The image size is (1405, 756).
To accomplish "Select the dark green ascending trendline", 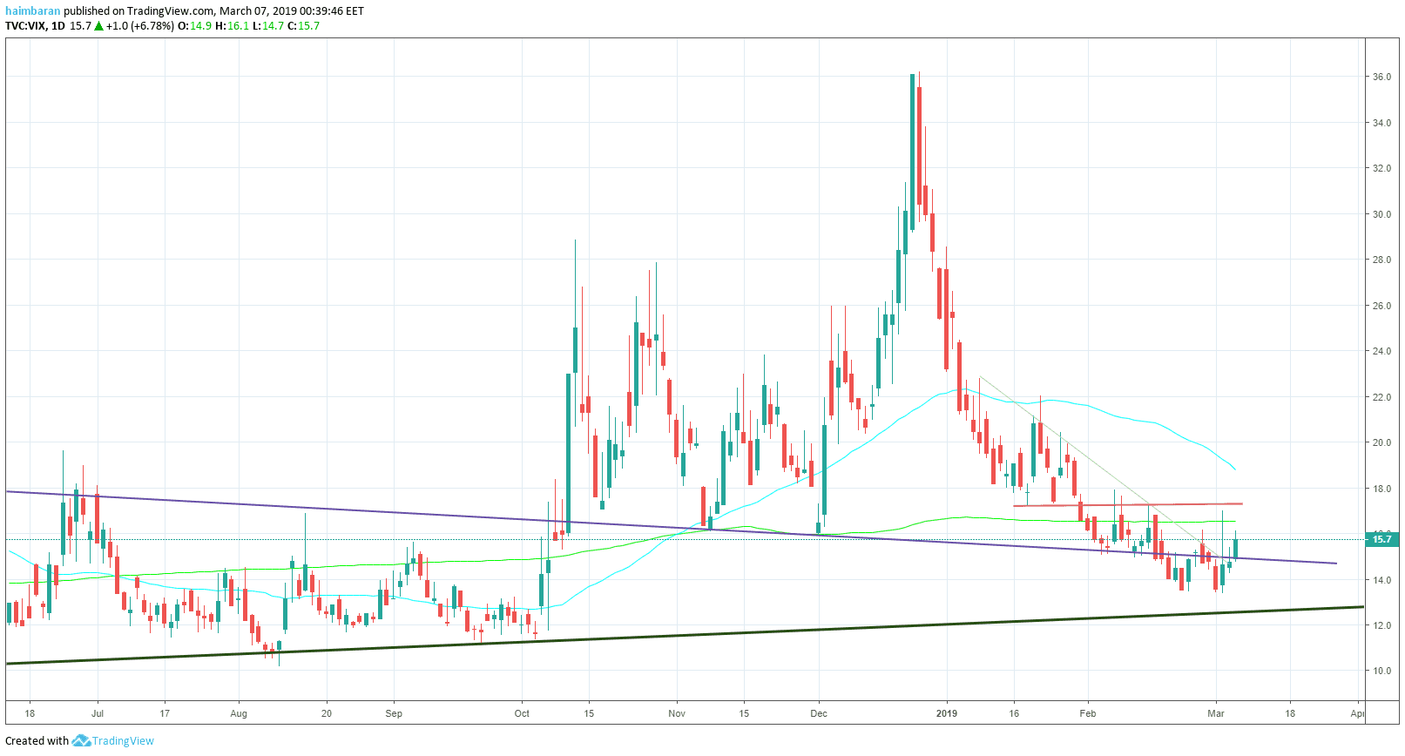I will (685, 635).
